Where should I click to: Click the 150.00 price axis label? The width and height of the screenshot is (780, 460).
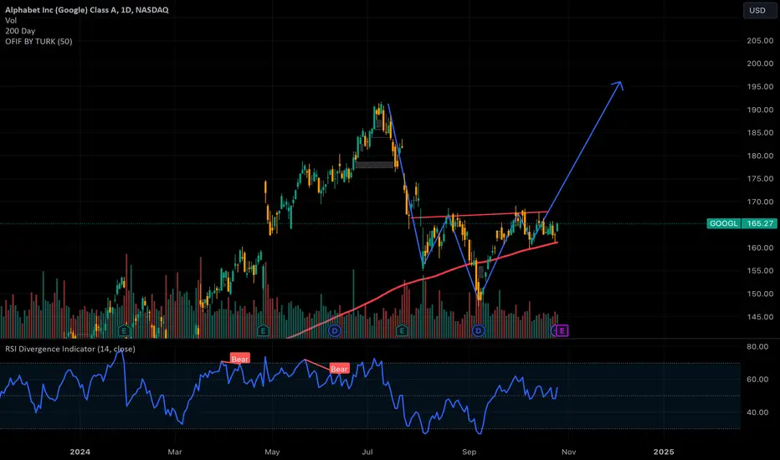tap(760, 294)
